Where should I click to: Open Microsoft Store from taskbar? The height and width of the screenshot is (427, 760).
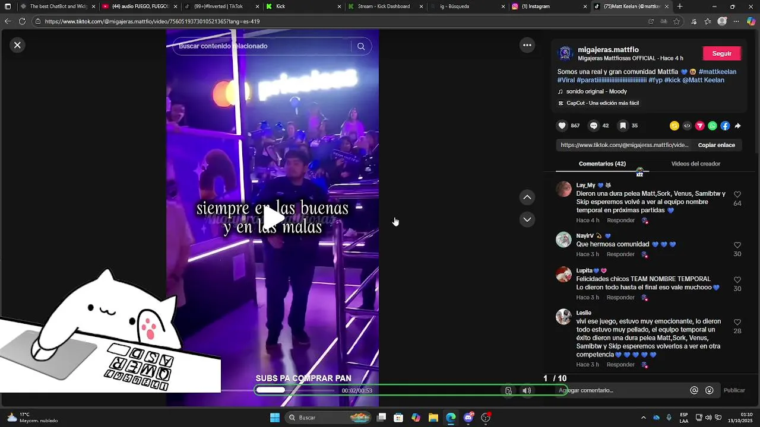click(x=398, y=418)
